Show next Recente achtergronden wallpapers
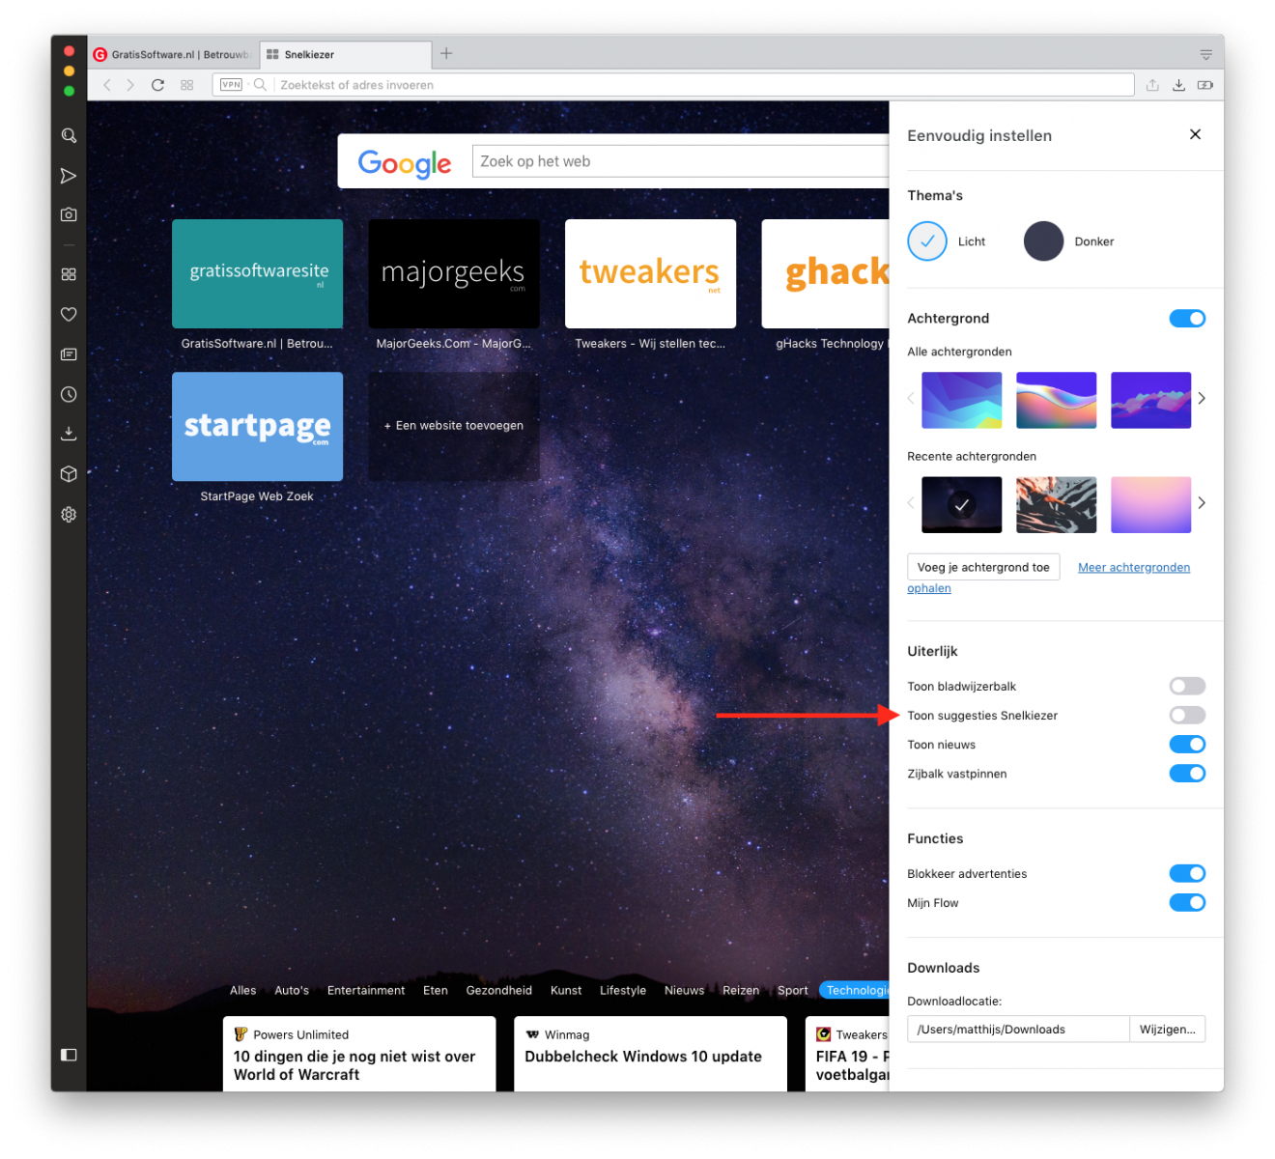Viewport: 1275px width, 1159px height. point(1202,503)
